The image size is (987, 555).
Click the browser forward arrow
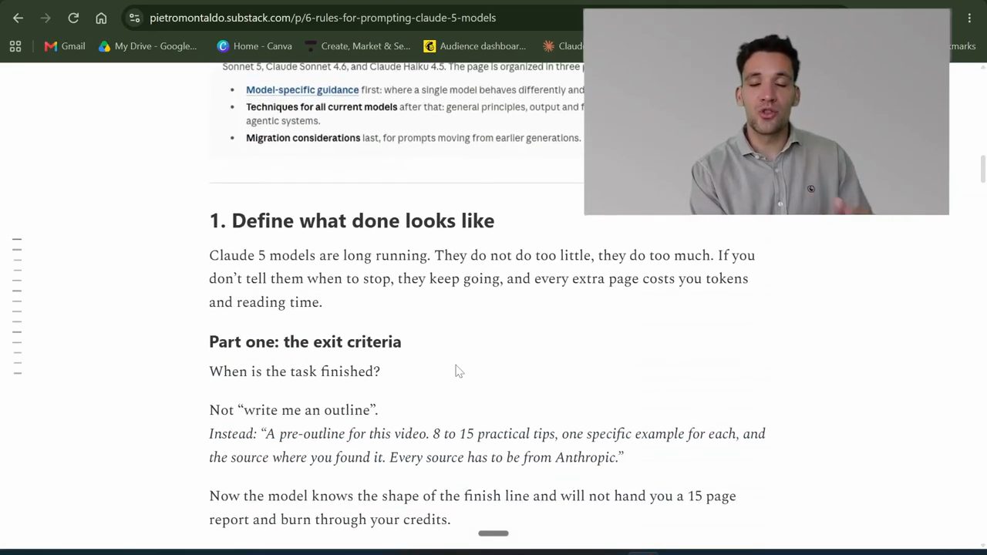45,18
